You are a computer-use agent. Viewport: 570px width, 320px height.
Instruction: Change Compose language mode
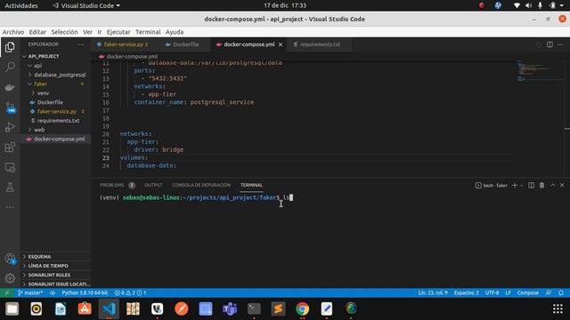tap(528, 292)
